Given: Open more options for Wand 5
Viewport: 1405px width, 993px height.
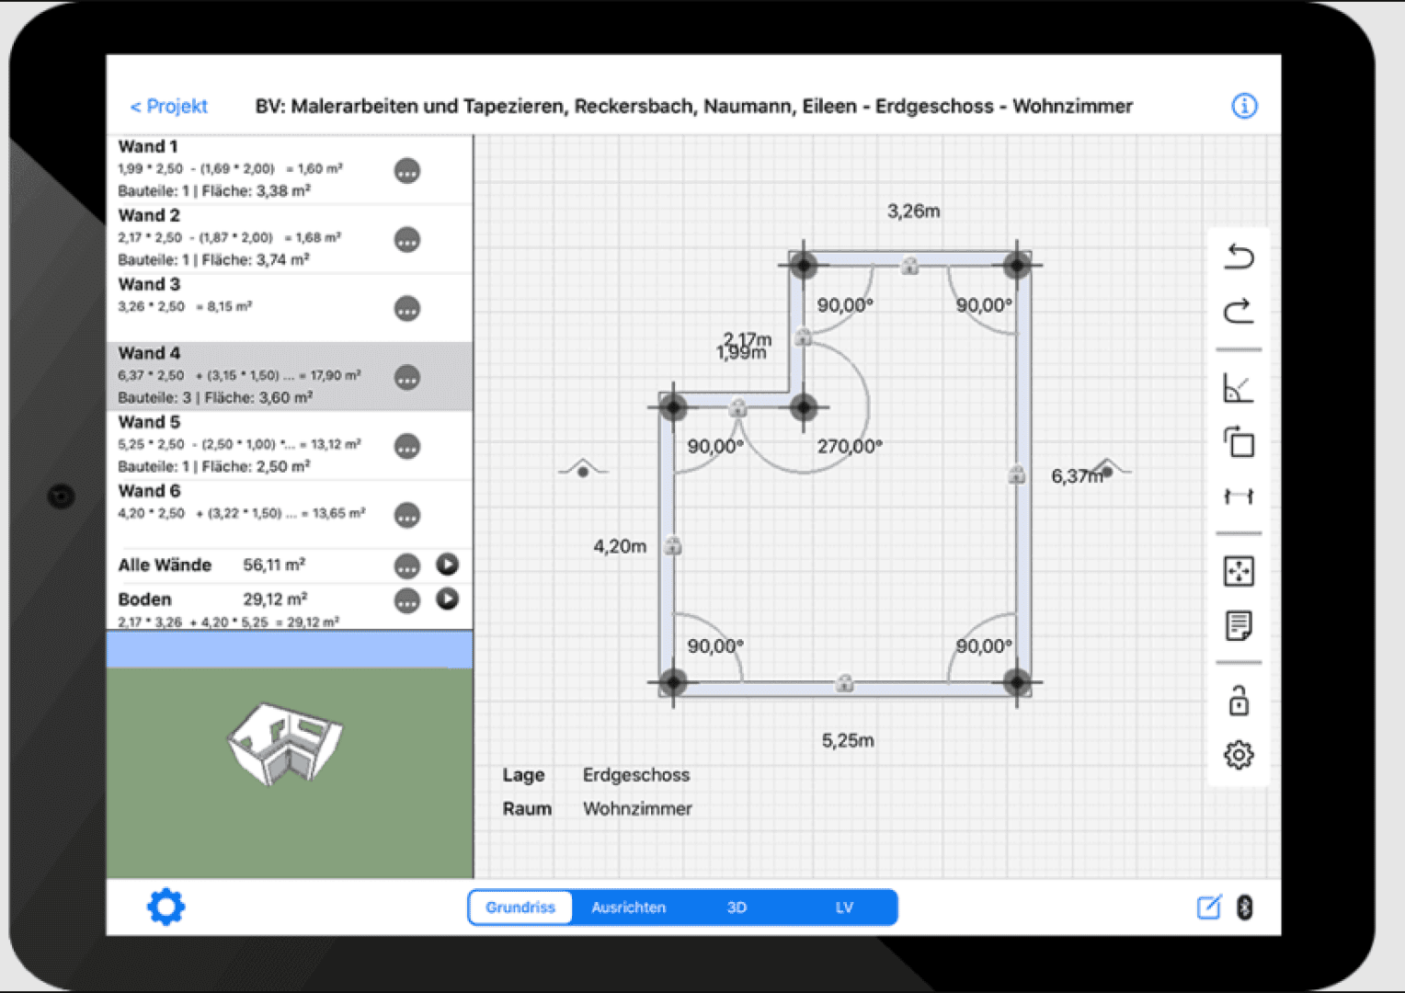Looking at the screenshot, I should 407,447.
